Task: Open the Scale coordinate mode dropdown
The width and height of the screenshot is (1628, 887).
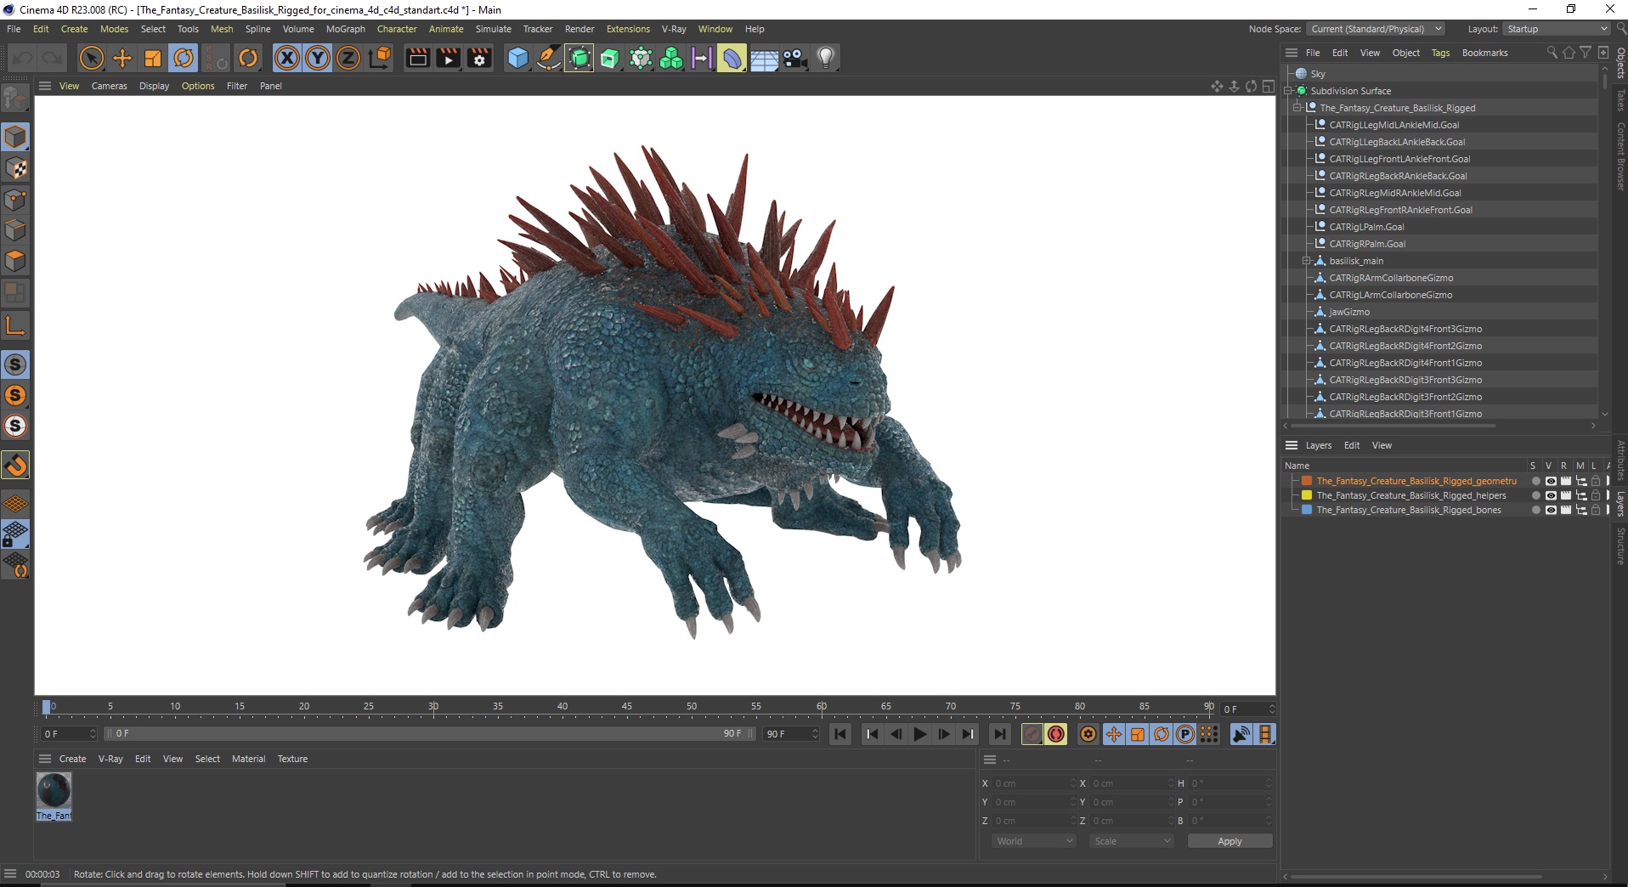Action: tap(1131, 841)
